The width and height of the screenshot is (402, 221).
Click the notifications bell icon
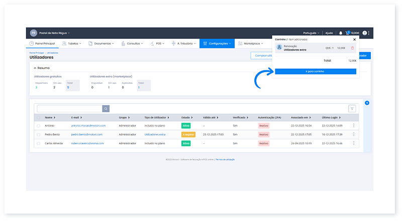(x=340, y=33)
